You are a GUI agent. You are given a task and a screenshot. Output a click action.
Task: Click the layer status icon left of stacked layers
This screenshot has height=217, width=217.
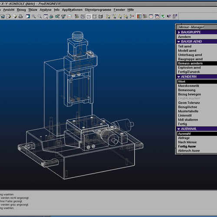coord(63,16)
